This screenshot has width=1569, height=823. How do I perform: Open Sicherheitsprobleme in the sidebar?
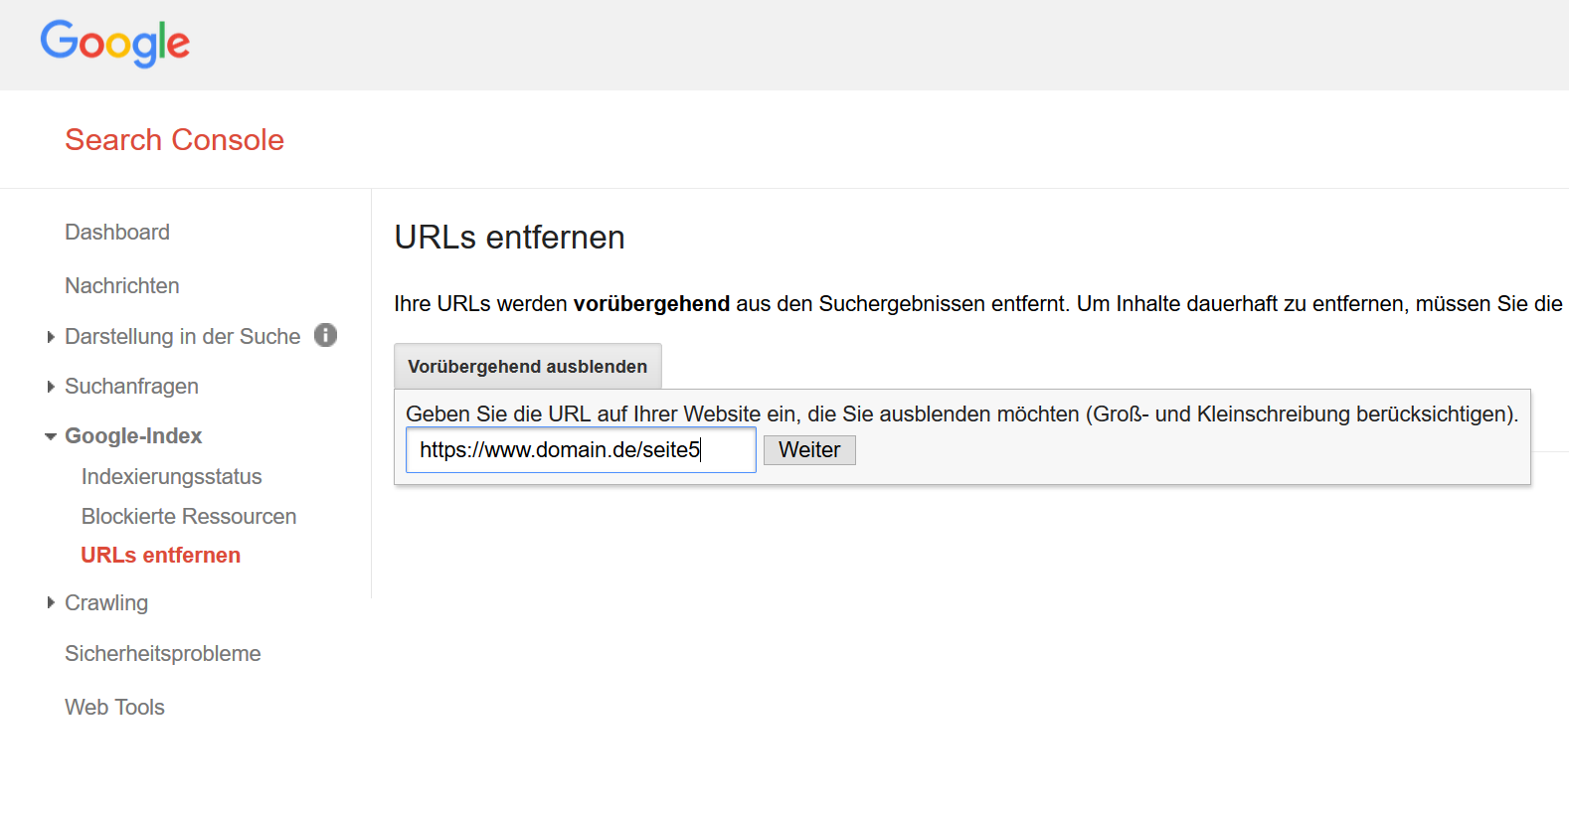point(163,654)
